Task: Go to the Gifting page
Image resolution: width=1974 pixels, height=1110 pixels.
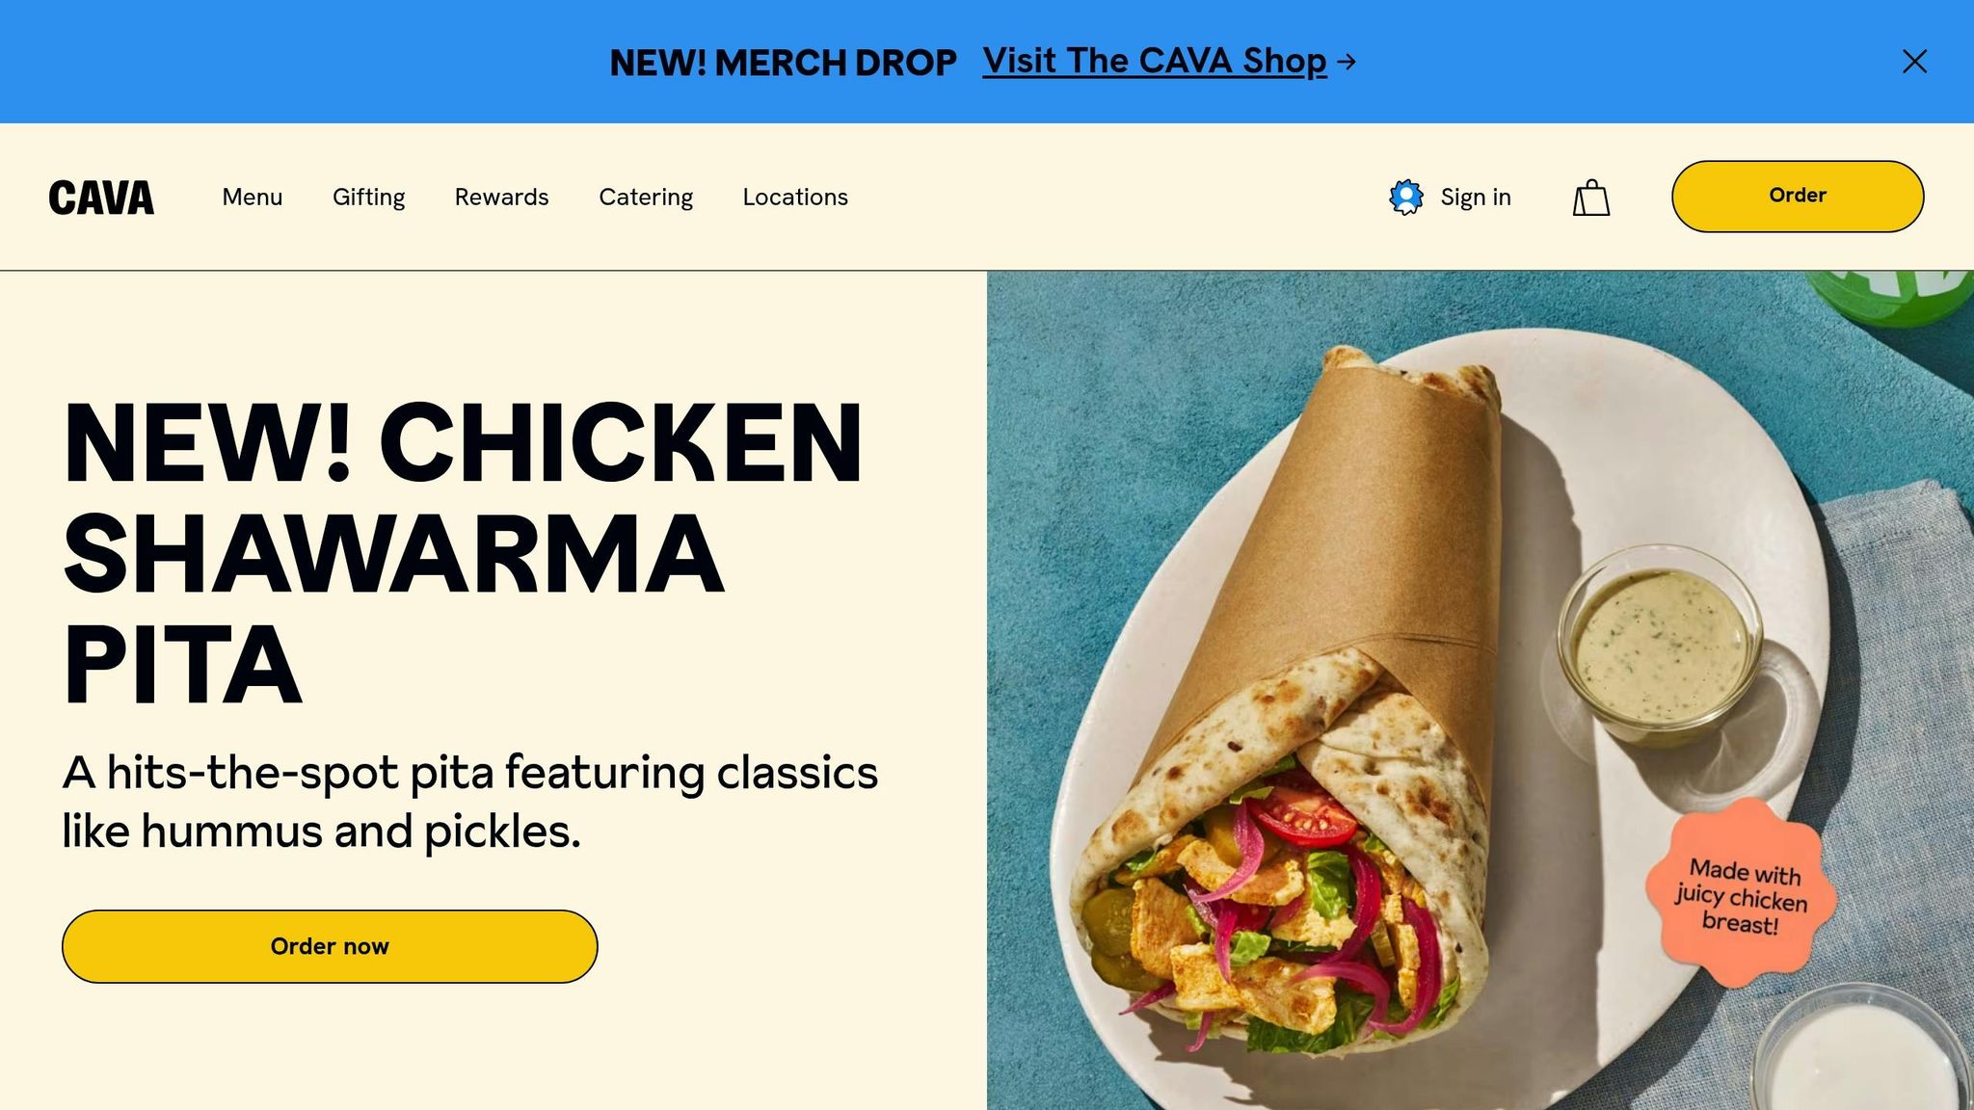Action: 368,198
